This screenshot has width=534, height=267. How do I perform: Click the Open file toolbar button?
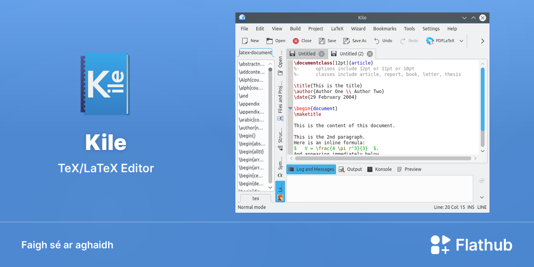coord(276,40)
